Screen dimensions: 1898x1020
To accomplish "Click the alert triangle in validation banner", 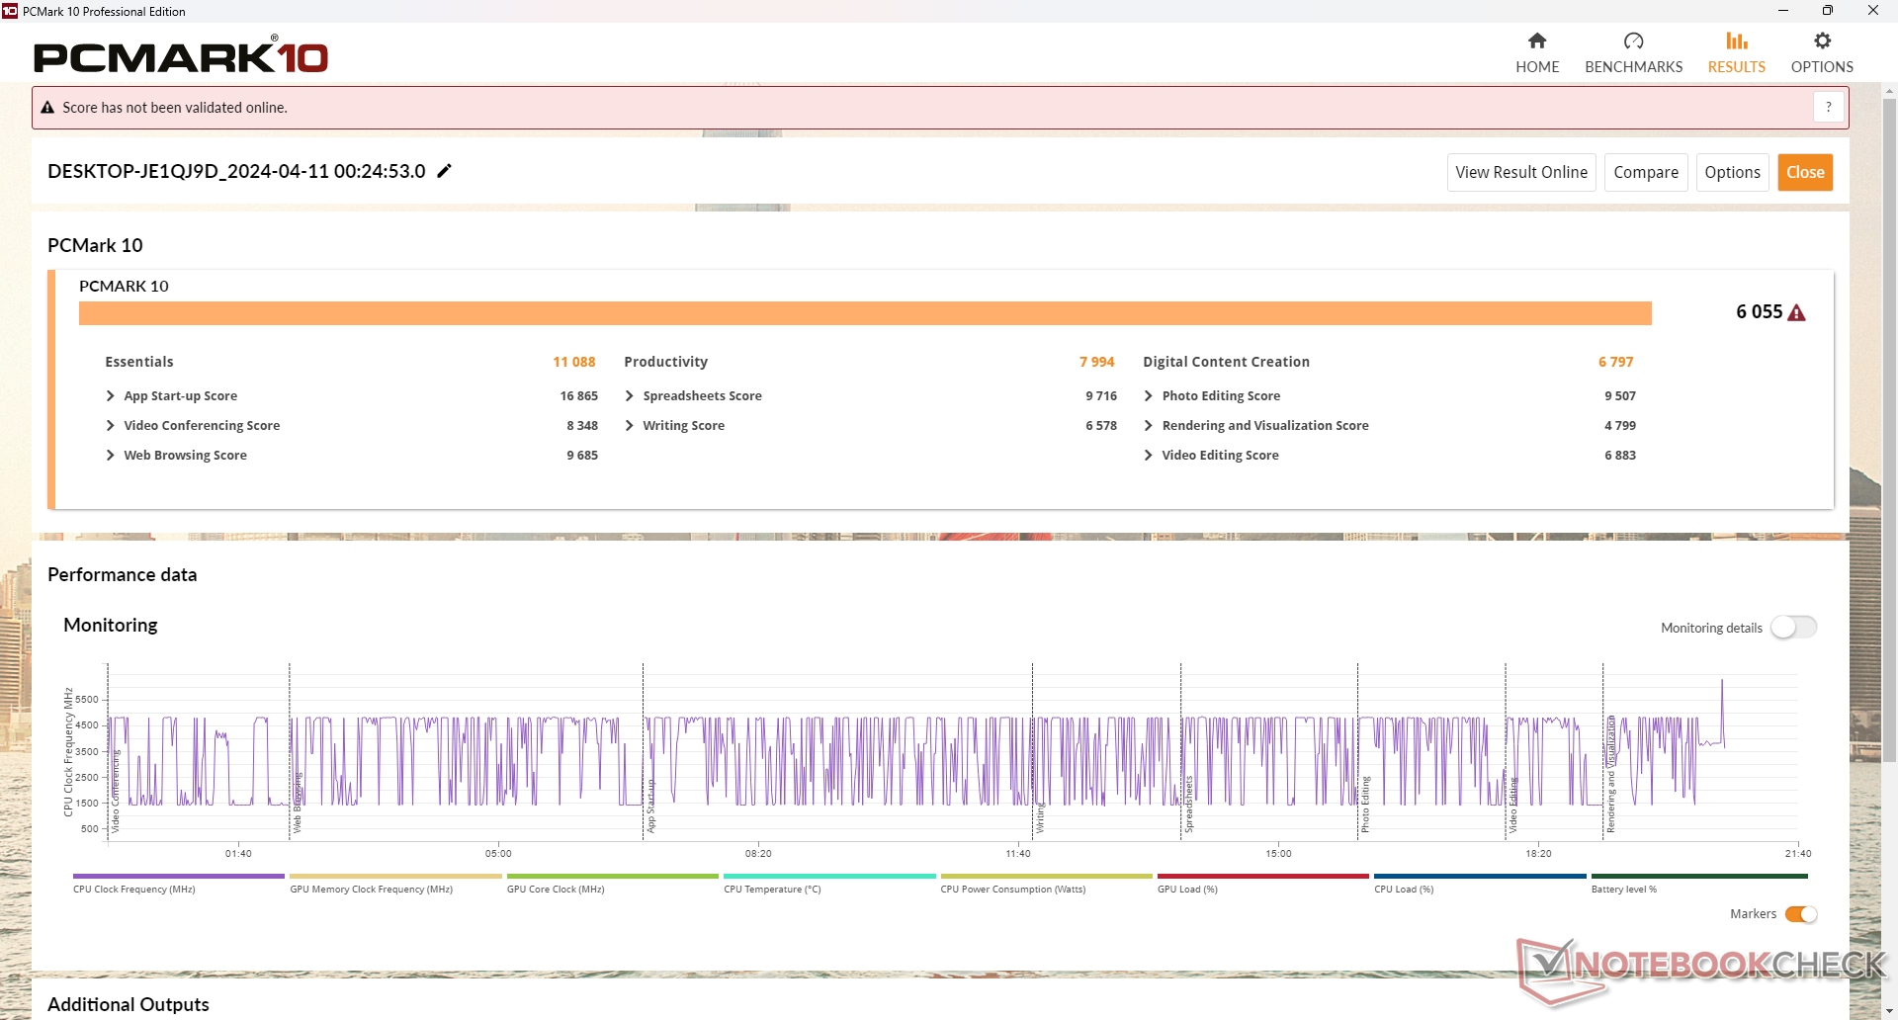I will pos(47,108).
